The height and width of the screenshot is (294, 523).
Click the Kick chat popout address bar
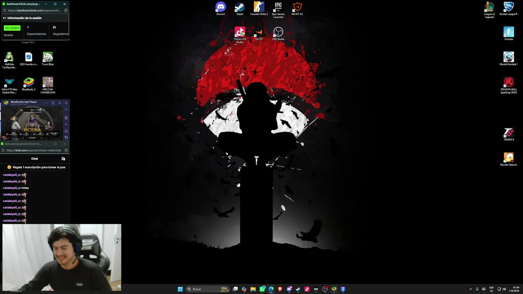coord(34,150)
